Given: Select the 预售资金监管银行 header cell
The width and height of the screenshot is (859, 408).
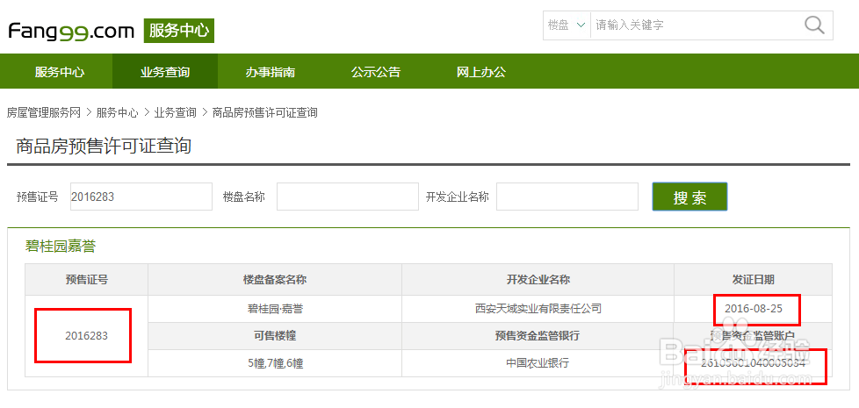Looking at the screenshot, I should click(538, 336).
